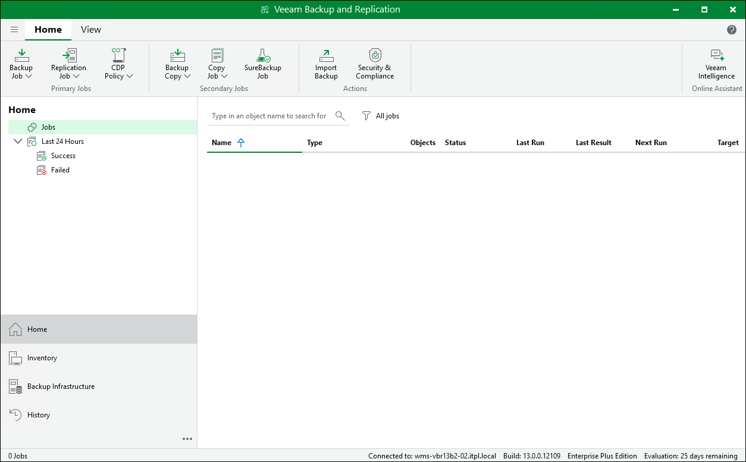
Task: Sort by the Objects column
Action: pos(423,143)
